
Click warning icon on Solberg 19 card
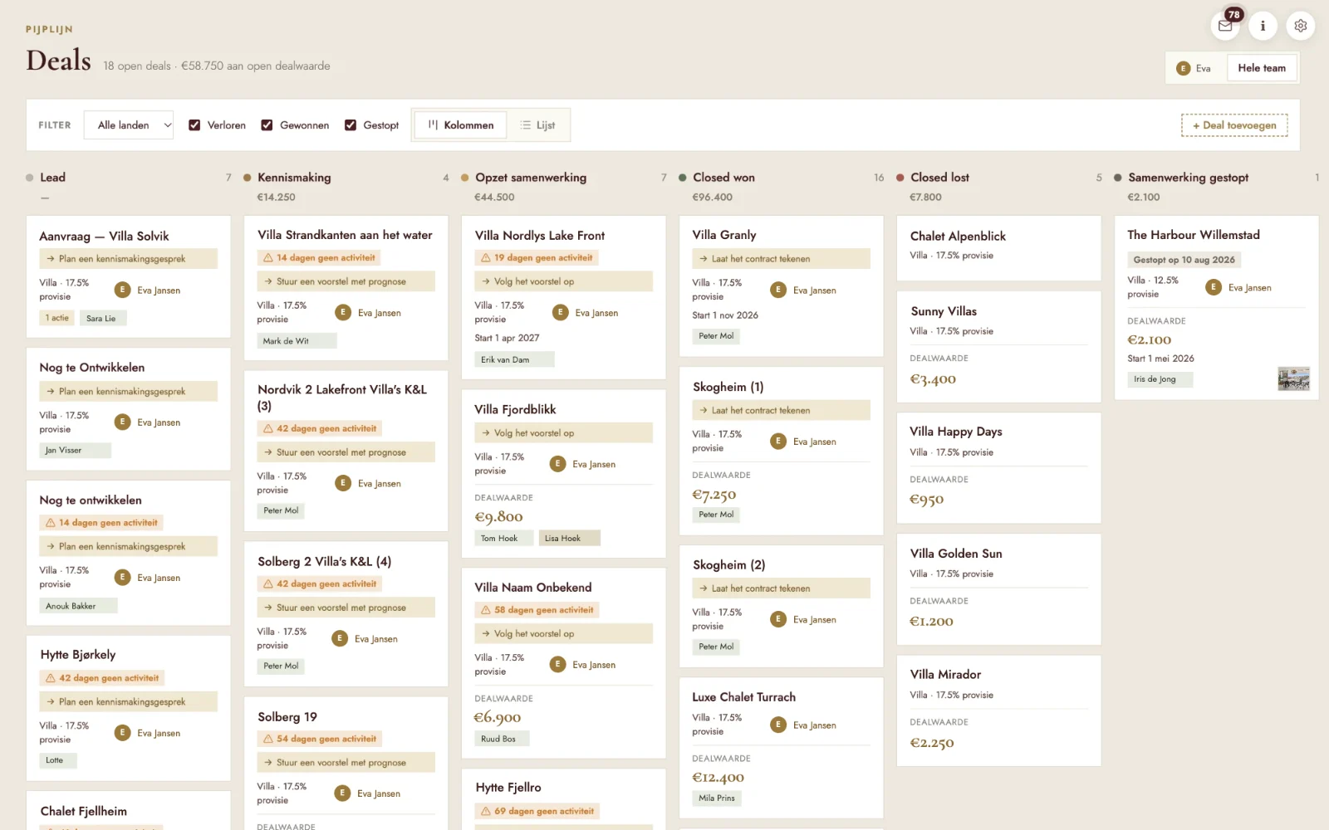pos(268,739)
